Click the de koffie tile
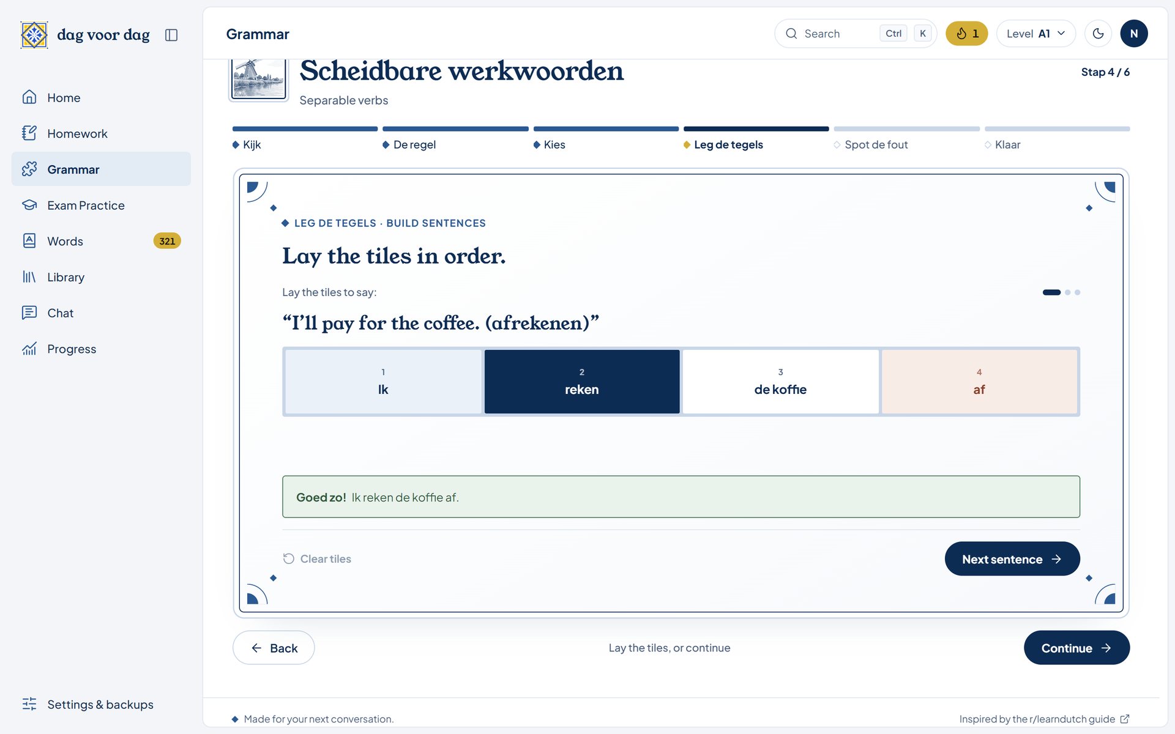The image size is (1175, 734). click(x=780, y=382)
